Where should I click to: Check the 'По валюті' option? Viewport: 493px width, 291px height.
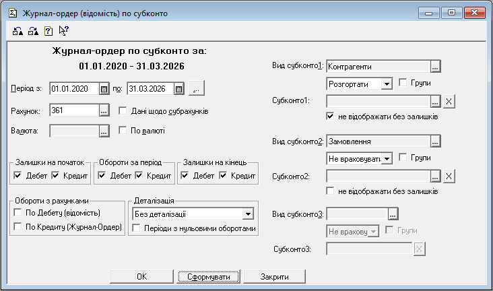coord(123,131)
